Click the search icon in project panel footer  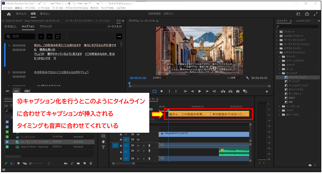(72, 163)
